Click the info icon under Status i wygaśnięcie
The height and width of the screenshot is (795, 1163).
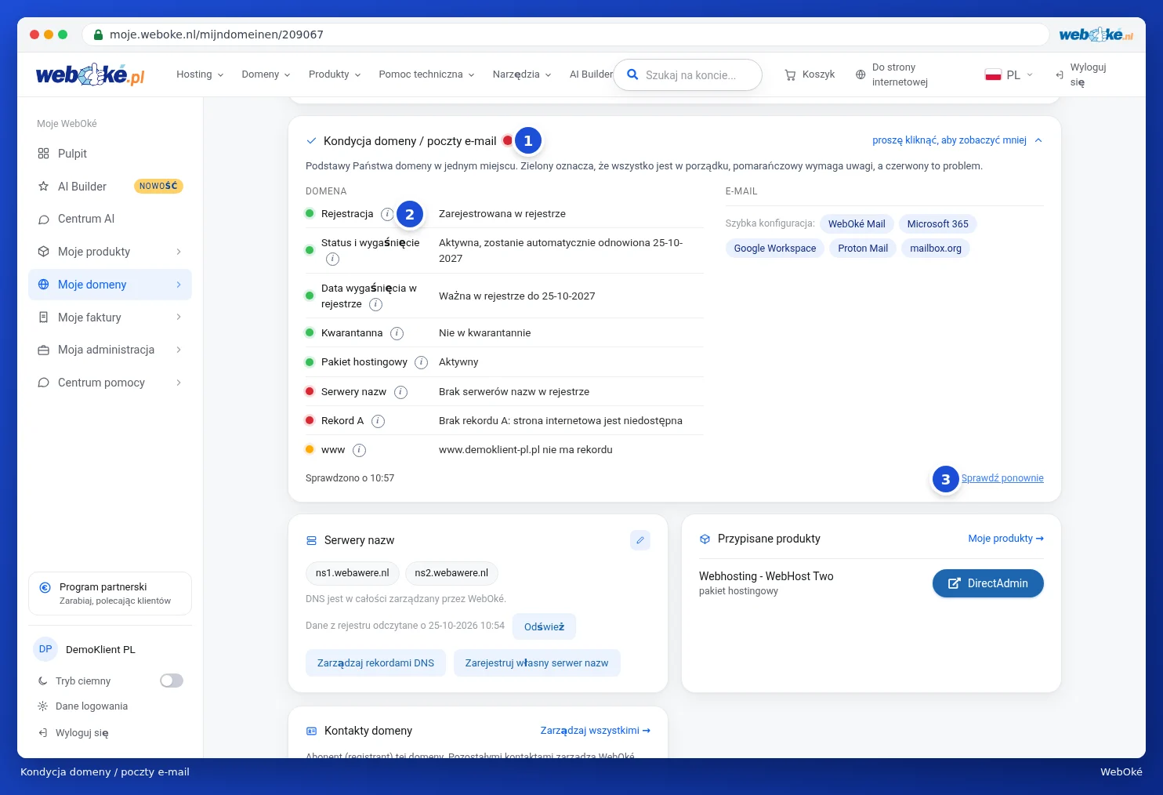tap(332, 259)
